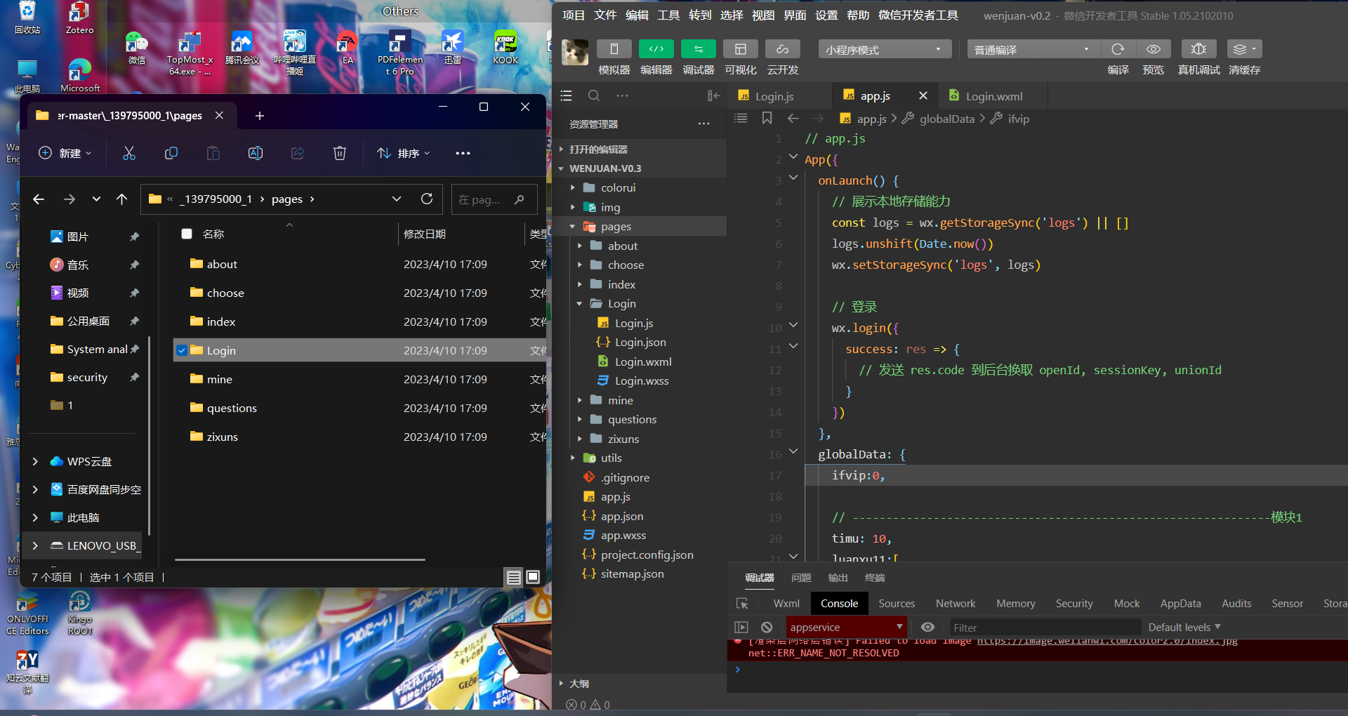Switch to the Login.wxml editor tab
The height and width of the screenshot is (716, 1348).
[x=993, y=96]
